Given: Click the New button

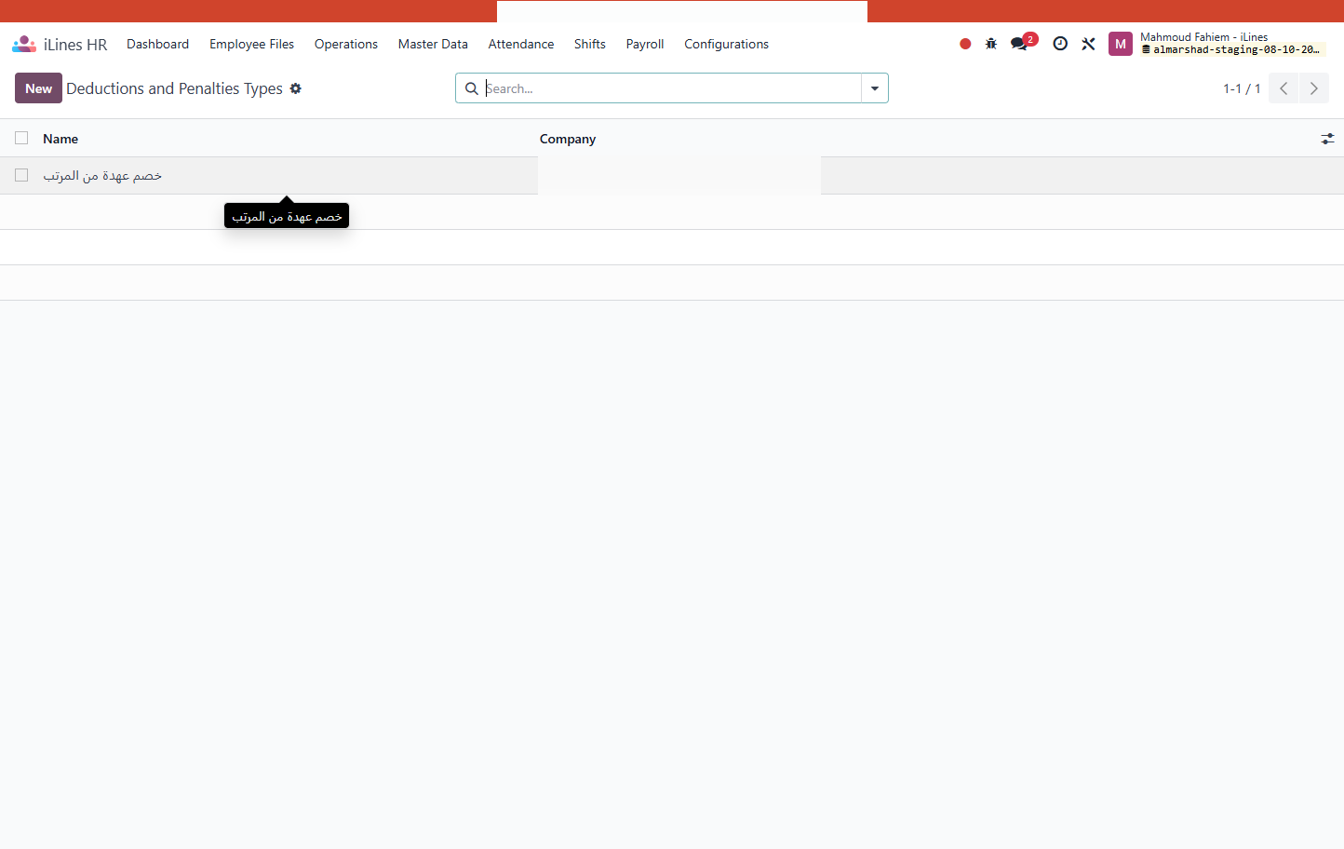Looking at the screenshot, I should tap(38, 88).
